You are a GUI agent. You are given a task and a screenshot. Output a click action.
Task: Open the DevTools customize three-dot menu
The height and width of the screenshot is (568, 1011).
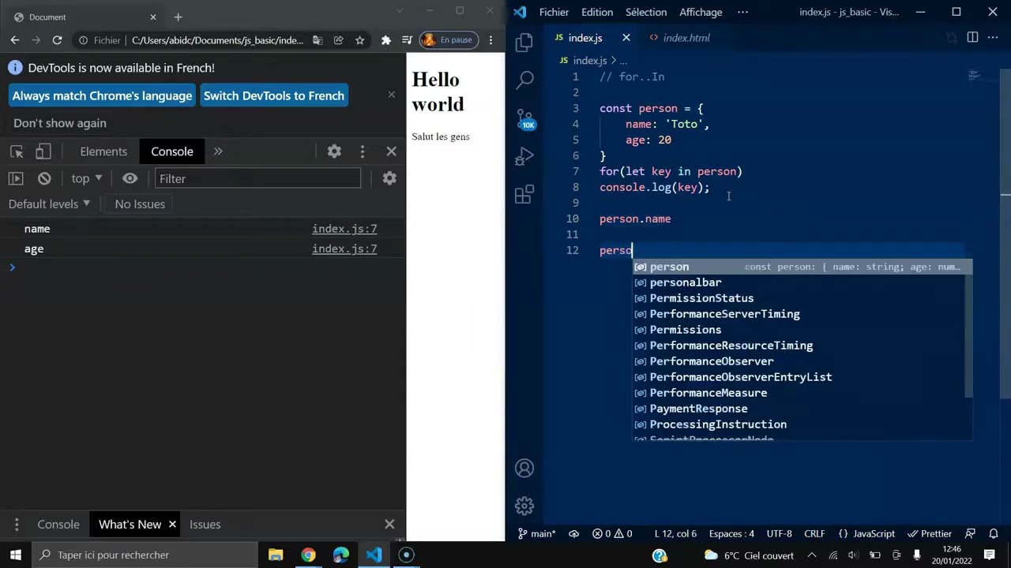pyautogui.click(x=363, y=151)
